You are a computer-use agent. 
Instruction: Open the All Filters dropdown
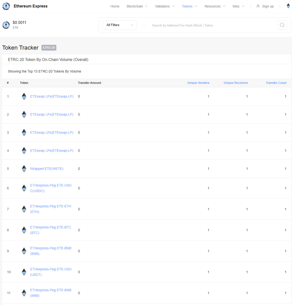coord(119,25)
